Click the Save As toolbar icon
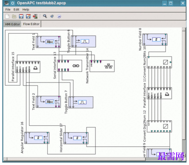Screen dimensions: 189x165 point(28,16)
